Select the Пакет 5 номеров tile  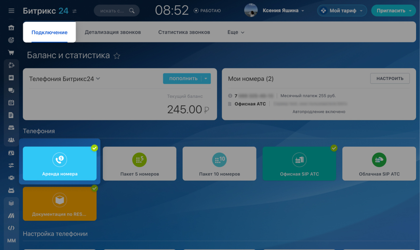[x=139, y=163]
